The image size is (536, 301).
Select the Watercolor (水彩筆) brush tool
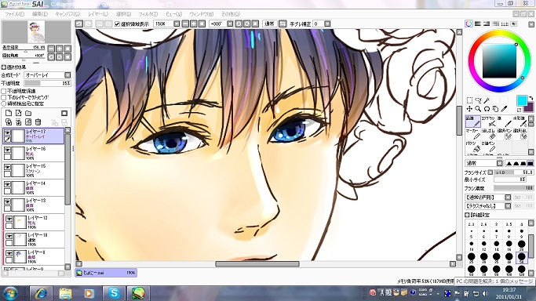520,121
